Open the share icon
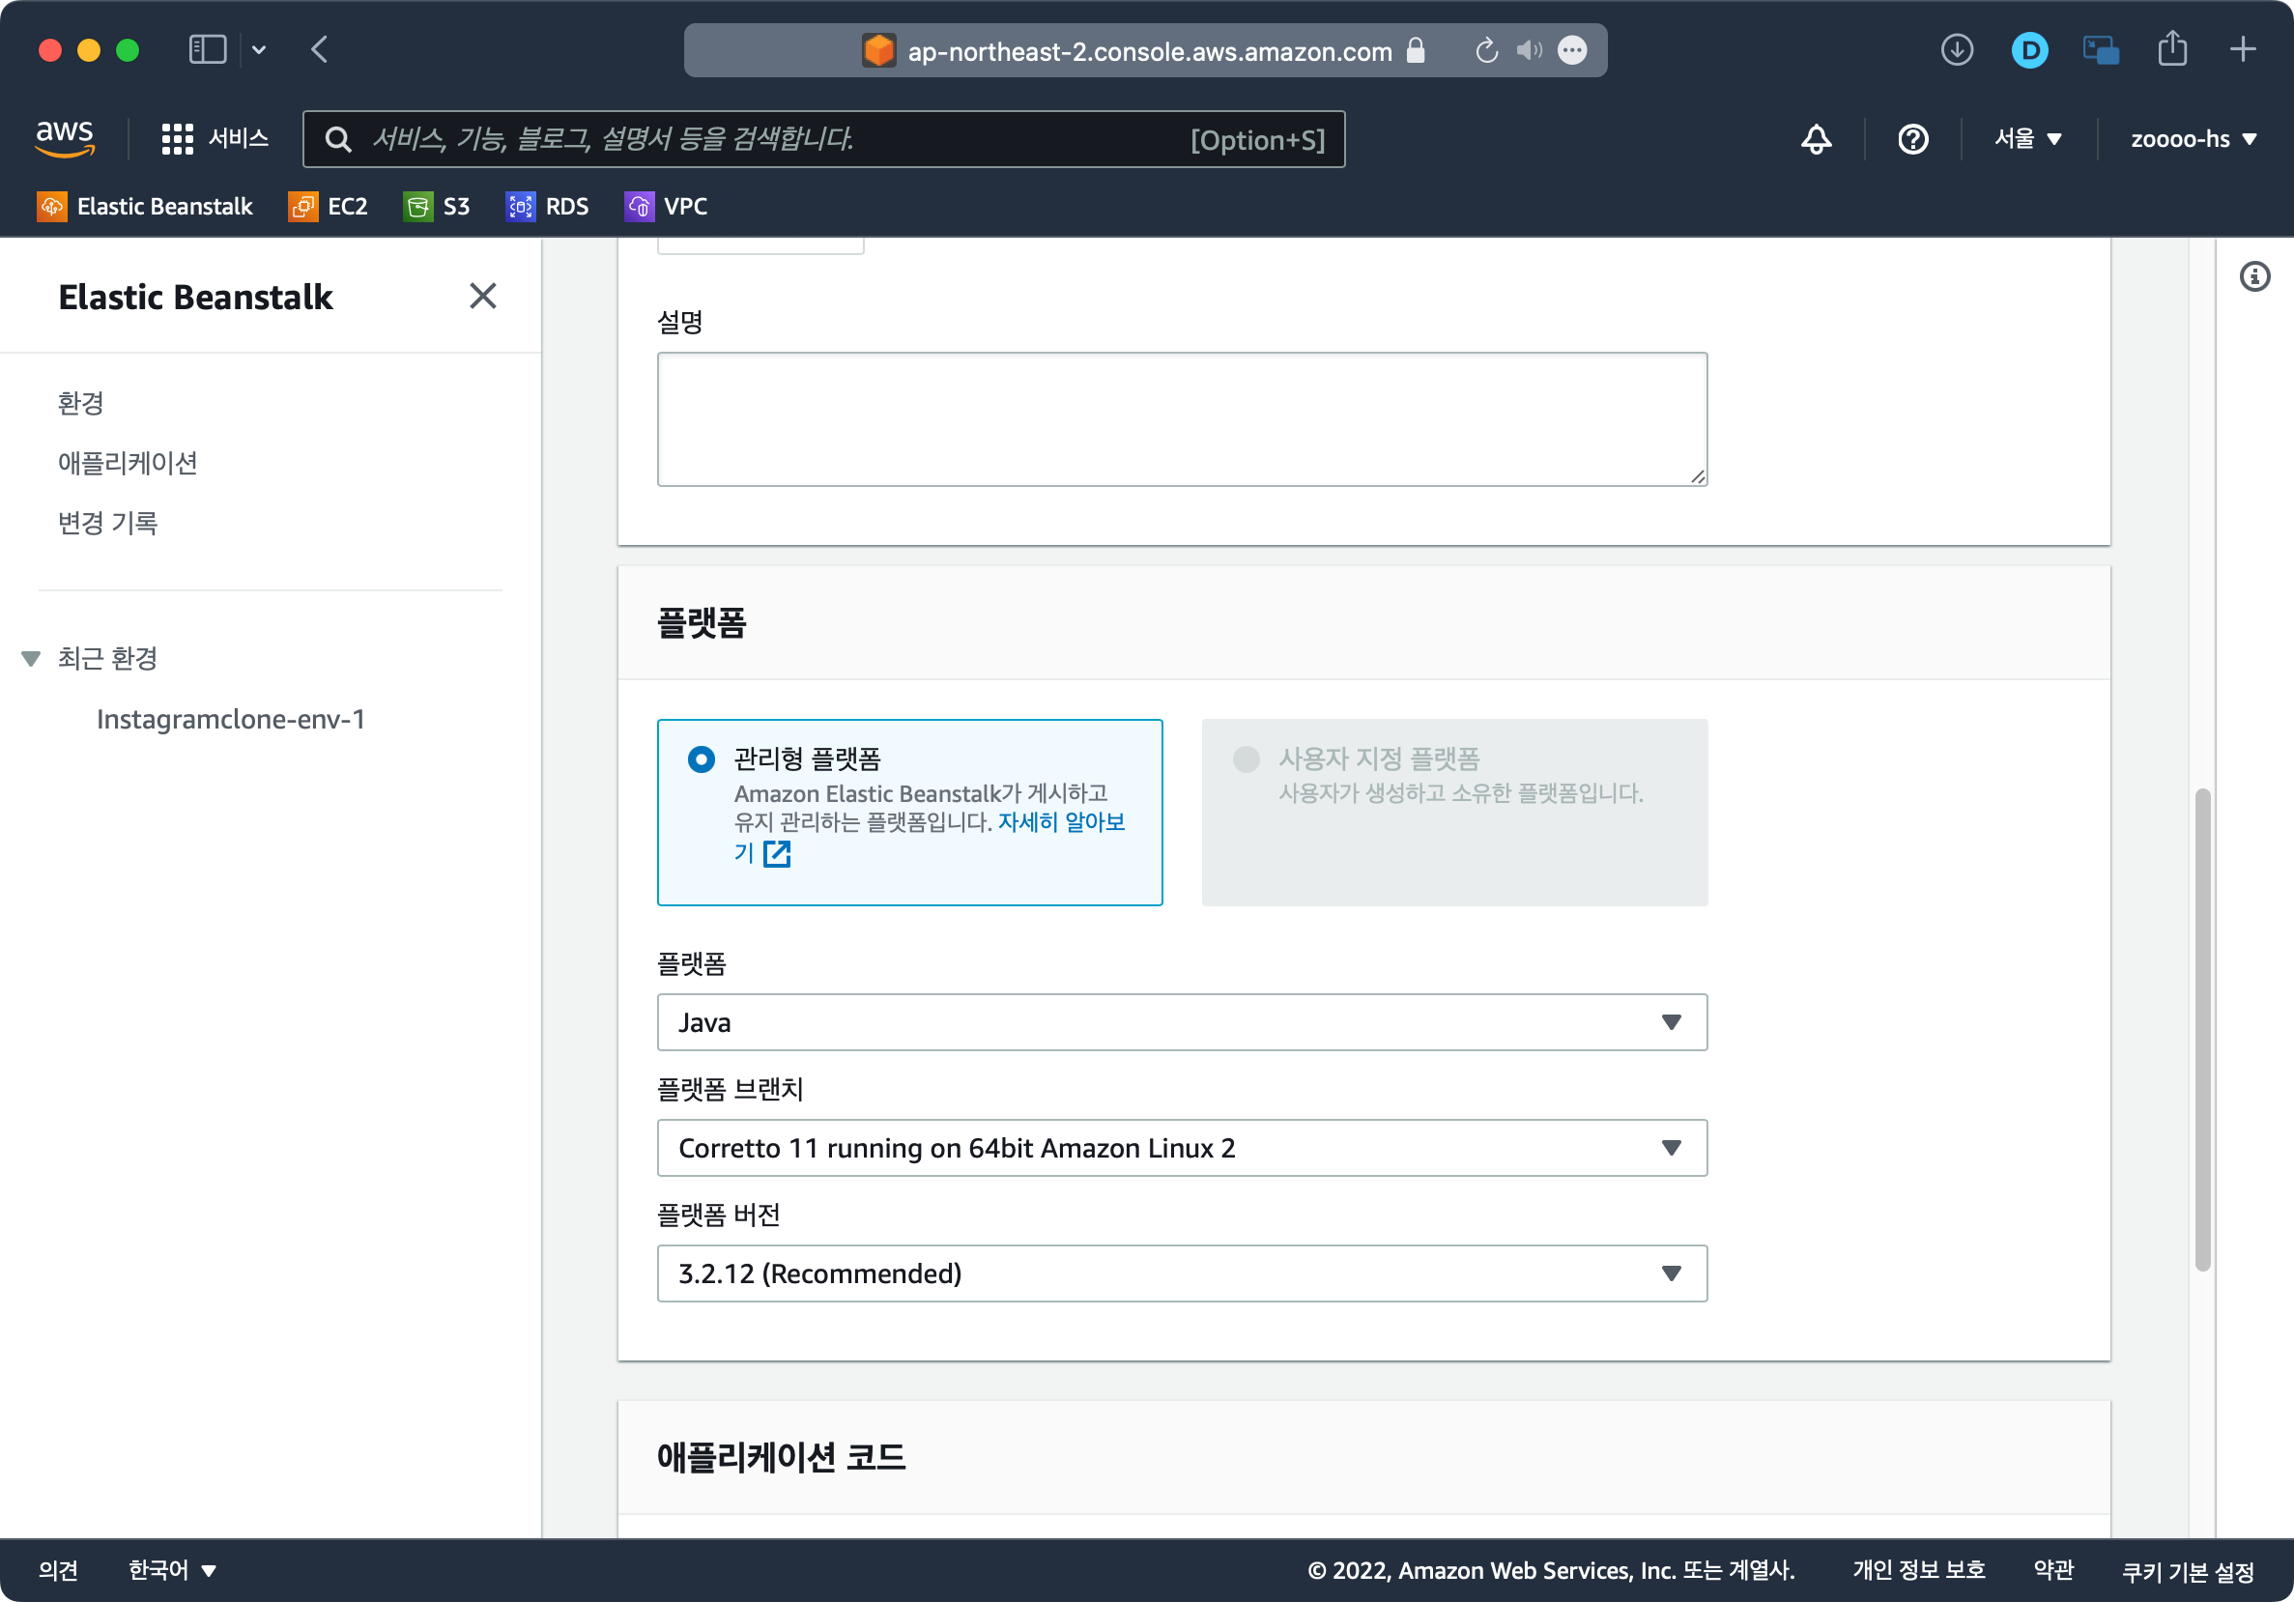 [2171, 48]
